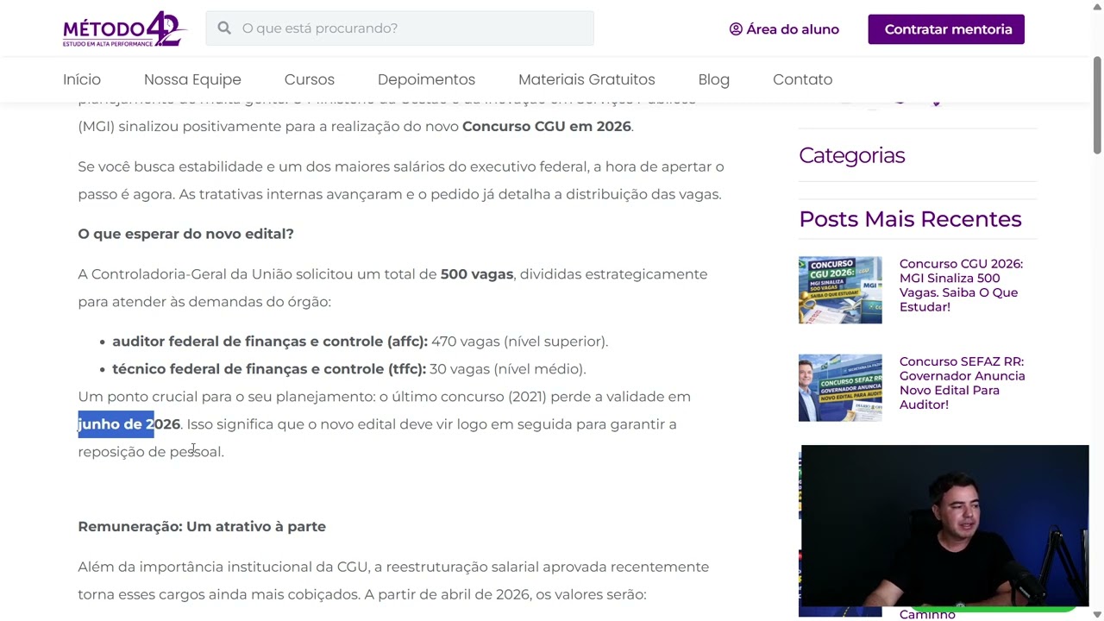Go to the Início menu item

[x=82, y=79]
